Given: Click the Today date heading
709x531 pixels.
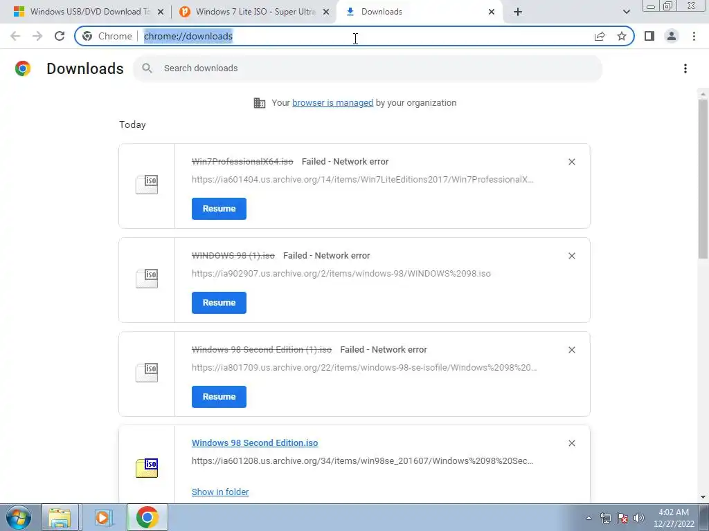Looking at the screenshot, I should coord(132,124).
